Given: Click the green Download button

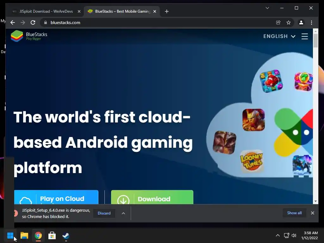Looking at the screenshot, I should (152, 197).
